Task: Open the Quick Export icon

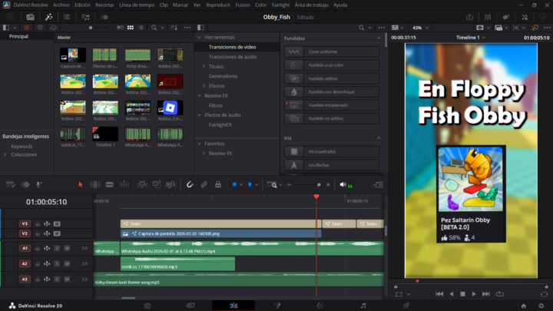Action: click(x=469, y=17)
